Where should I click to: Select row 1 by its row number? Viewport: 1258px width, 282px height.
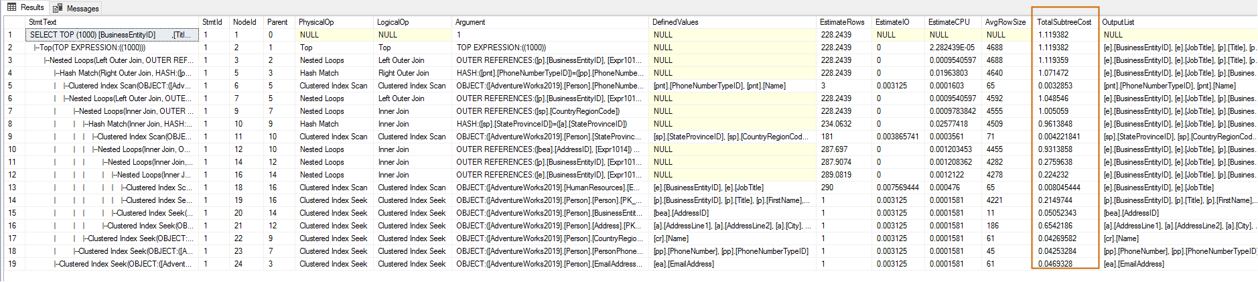[x=10, y=35]
